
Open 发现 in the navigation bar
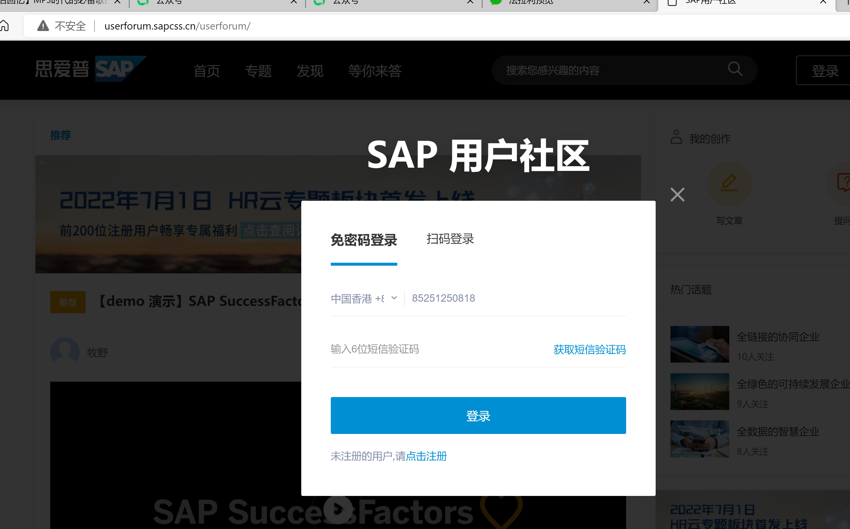[x=310, y=71]
